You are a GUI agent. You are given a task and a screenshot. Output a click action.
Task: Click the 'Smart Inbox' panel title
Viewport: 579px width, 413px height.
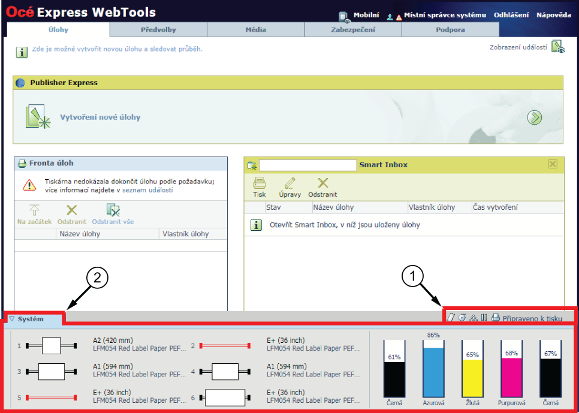point(383,165)
